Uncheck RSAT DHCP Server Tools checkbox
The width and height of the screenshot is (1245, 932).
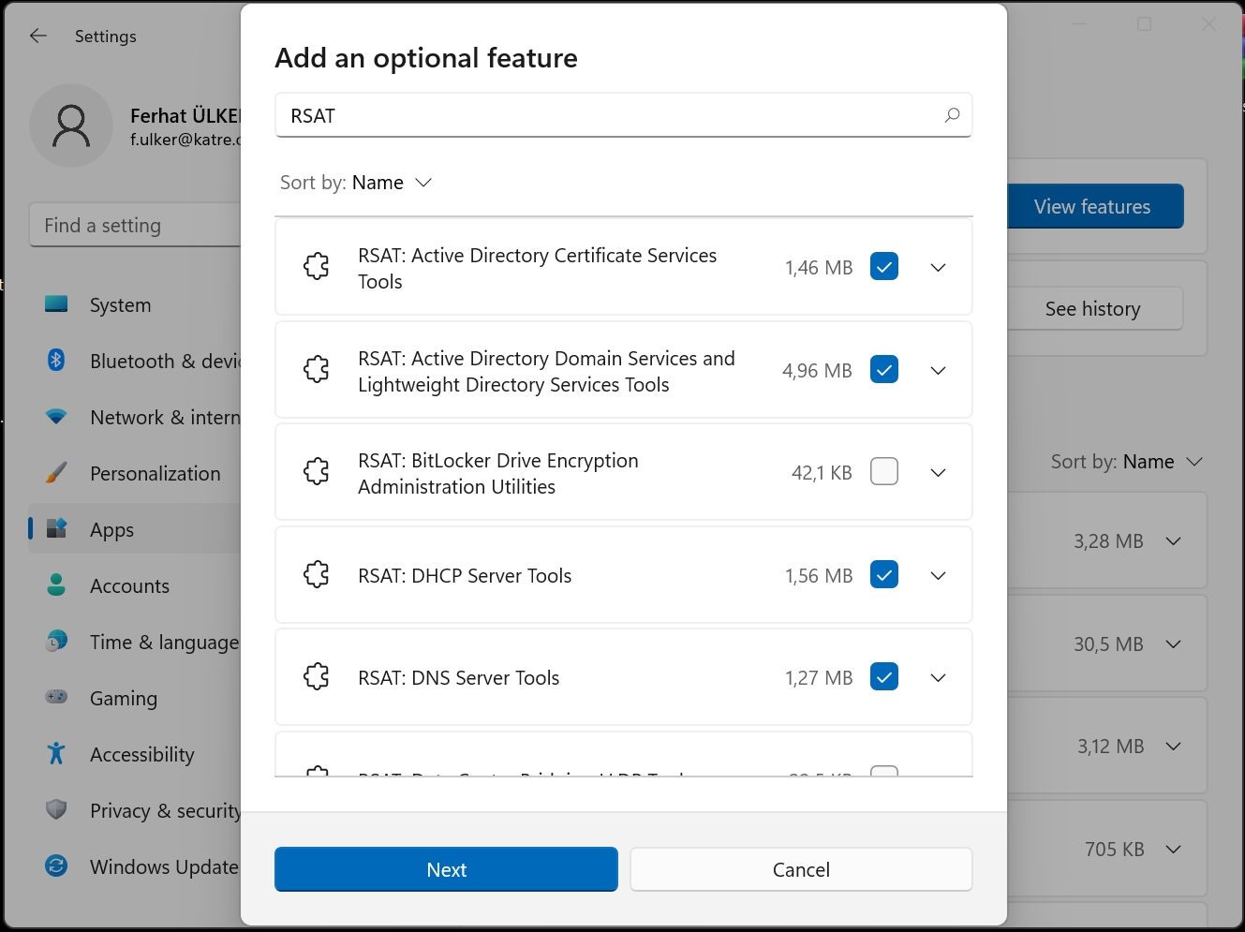884,574
